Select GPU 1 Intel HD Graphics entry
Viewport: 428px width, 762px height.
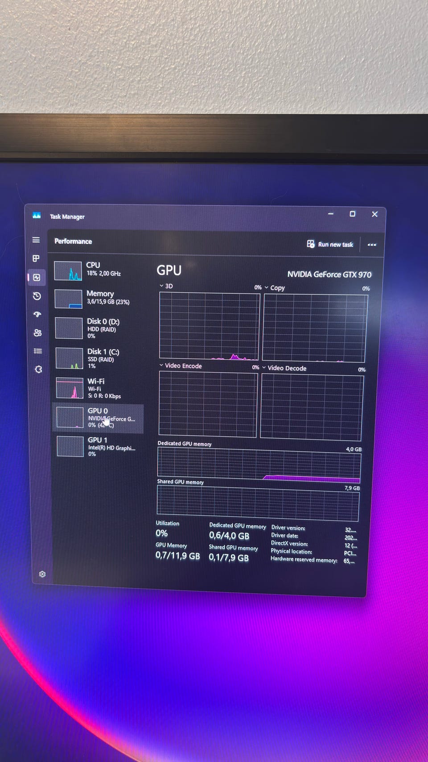point(99,446)
